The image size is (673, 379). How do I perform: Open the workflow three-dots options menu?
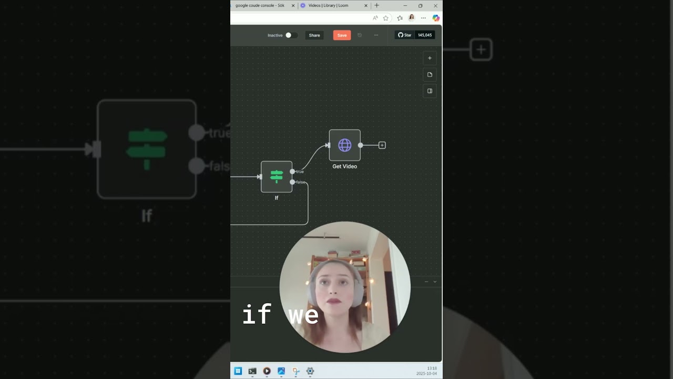[376, 35]
